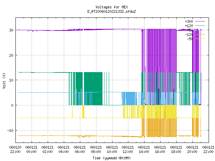This screenshot has height=161, width=215.
Task: Click the x-axis label 060121 14:00
Action: pyautogui.click(x=144, y=150)
